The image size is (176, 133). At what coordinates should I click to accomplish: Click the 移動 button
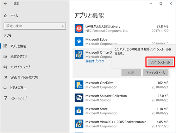pos(131,73)
